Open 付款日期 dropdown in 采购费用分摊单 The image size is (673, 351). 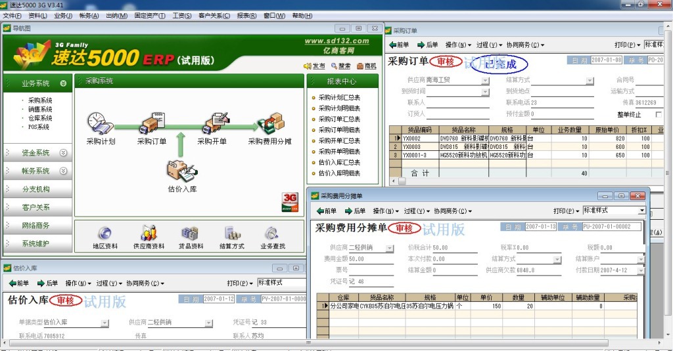[641, 270]
